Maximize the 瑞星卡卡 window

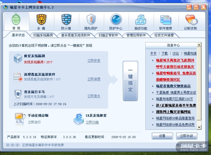coord(196,7)
